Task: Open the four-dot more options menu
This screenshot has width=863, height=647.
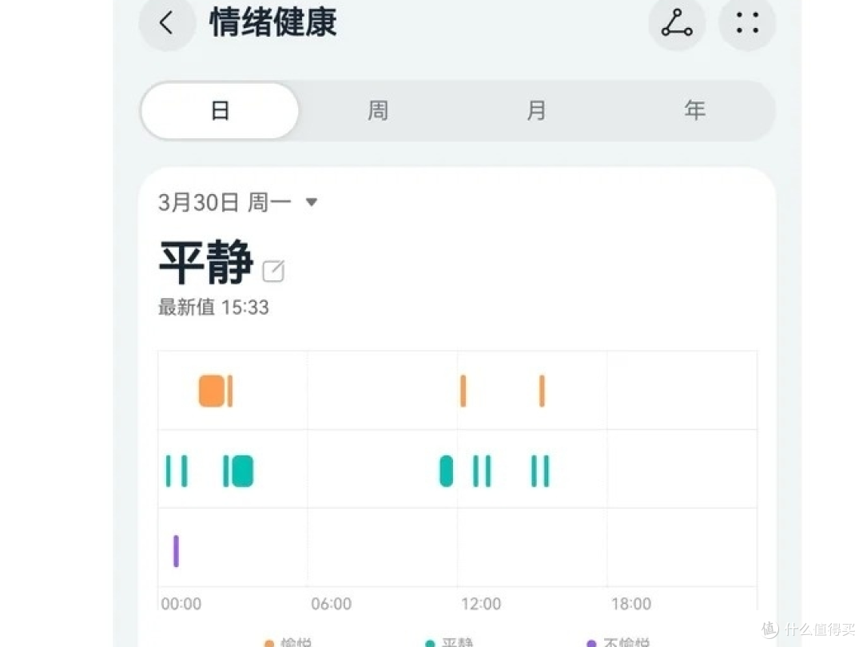Action: coord(747,23)
